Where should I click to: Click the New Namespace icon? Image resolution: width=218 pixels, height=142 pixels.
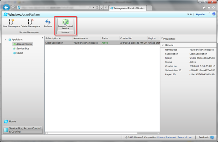pos(11,22)
